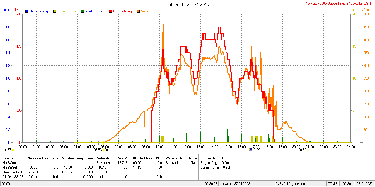
Task: Click the 00:20 status bar field
Action: pos(347,184)
